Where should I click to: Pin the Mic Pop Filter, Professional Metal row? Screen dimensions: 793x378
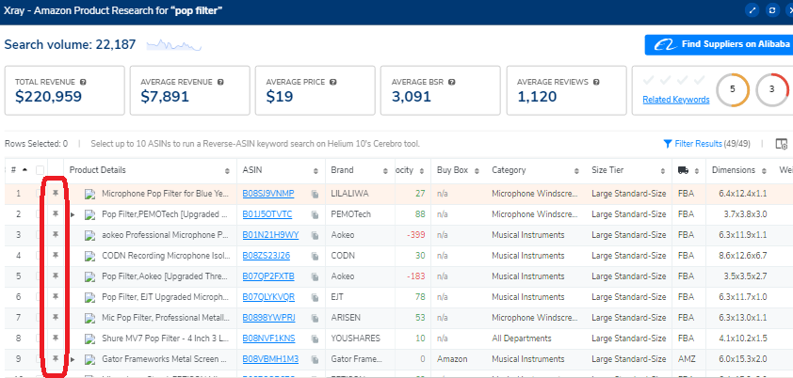[56, 317]
